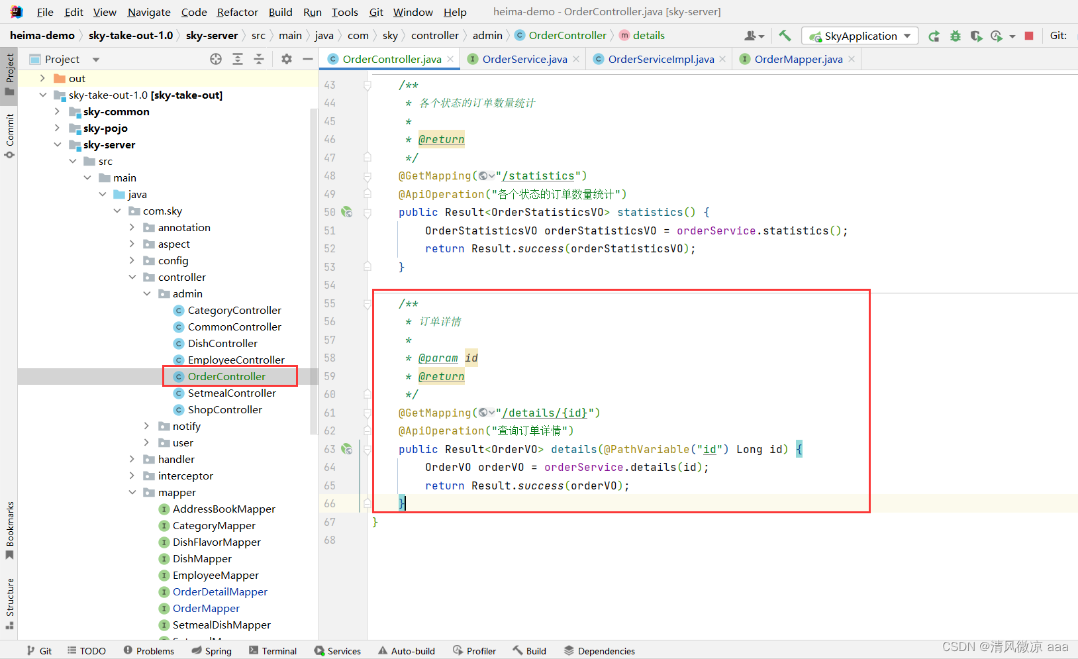Rerun SkyApplication with the green rerun icon

(x=934, y=36)
